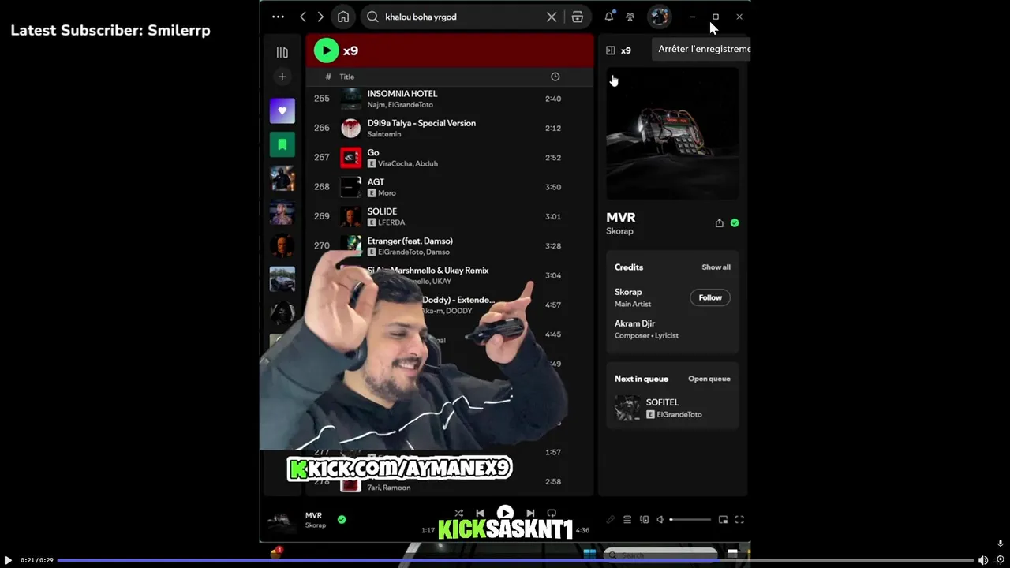Toggle repeat in player controls

coord(552,513)
